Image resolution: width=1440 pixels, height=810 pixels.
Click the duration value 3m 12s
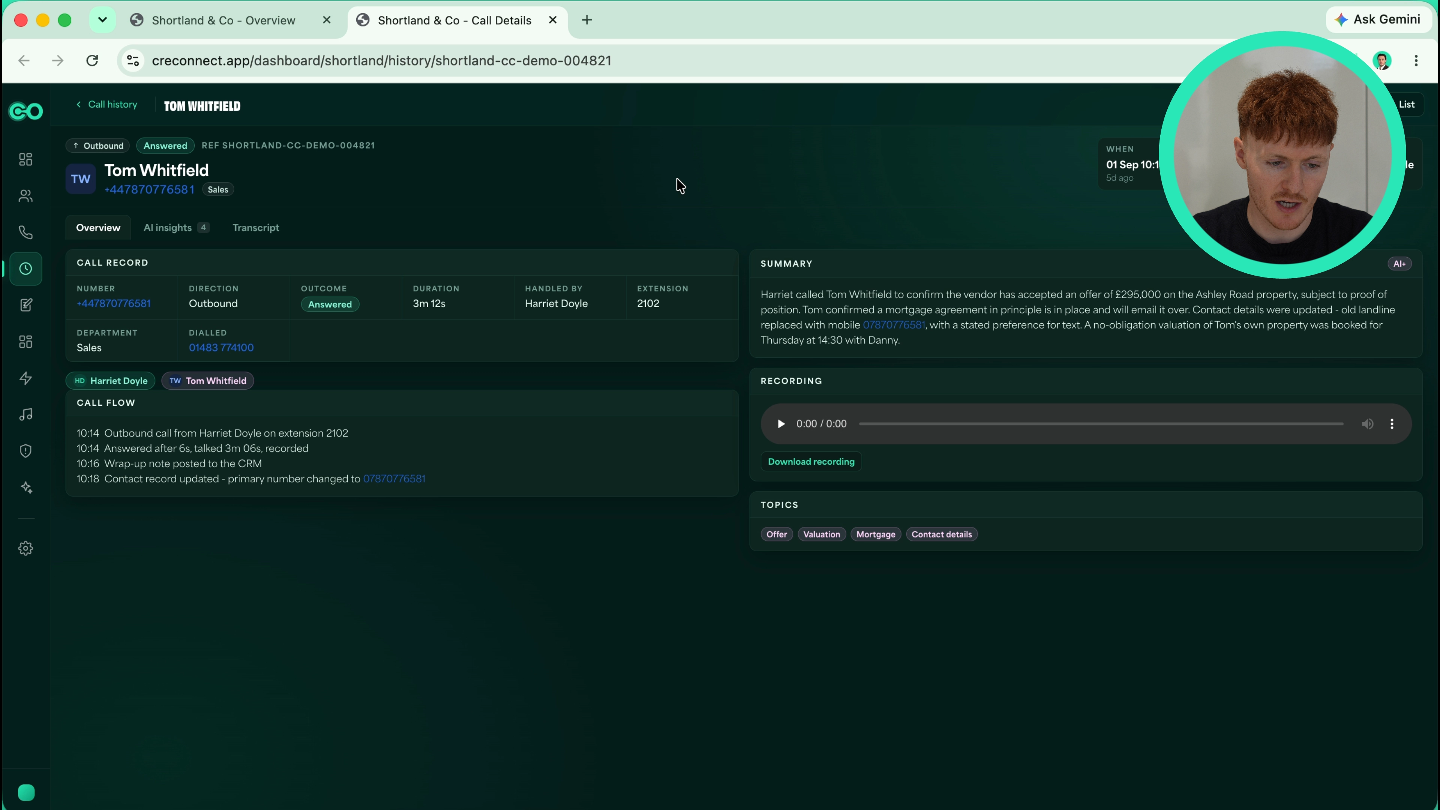(x=429, y=303)
